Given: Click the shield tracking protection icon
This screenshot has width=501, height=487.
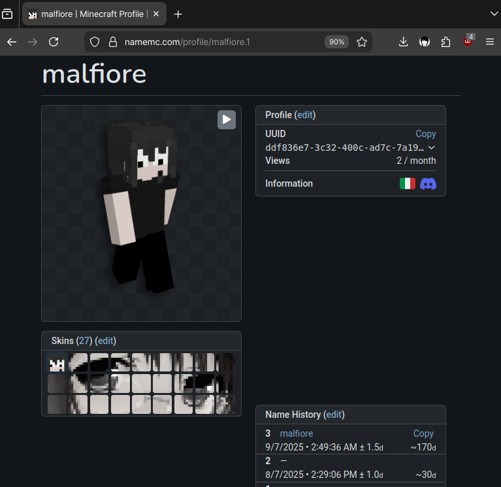Looking at the screenshot, I should 95,42.
